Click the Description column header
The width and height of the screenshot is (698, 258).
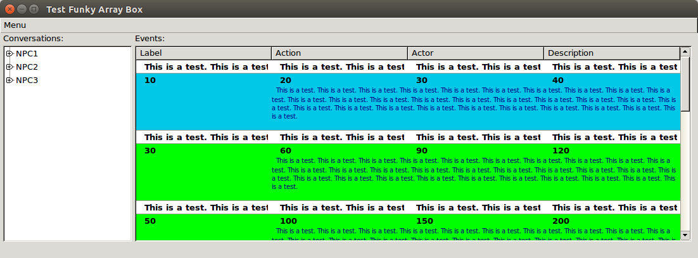pyautogui.click(x=611, y=53)
